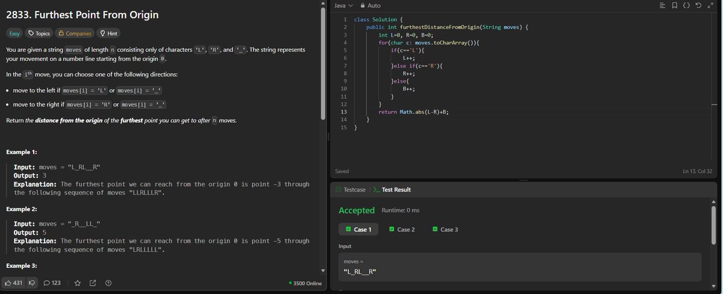Viewport: 723px width, 294px height.
Task: Click the bookmark icon in editor toolbar
Action: pyautogui.click(x=675, y=5)
